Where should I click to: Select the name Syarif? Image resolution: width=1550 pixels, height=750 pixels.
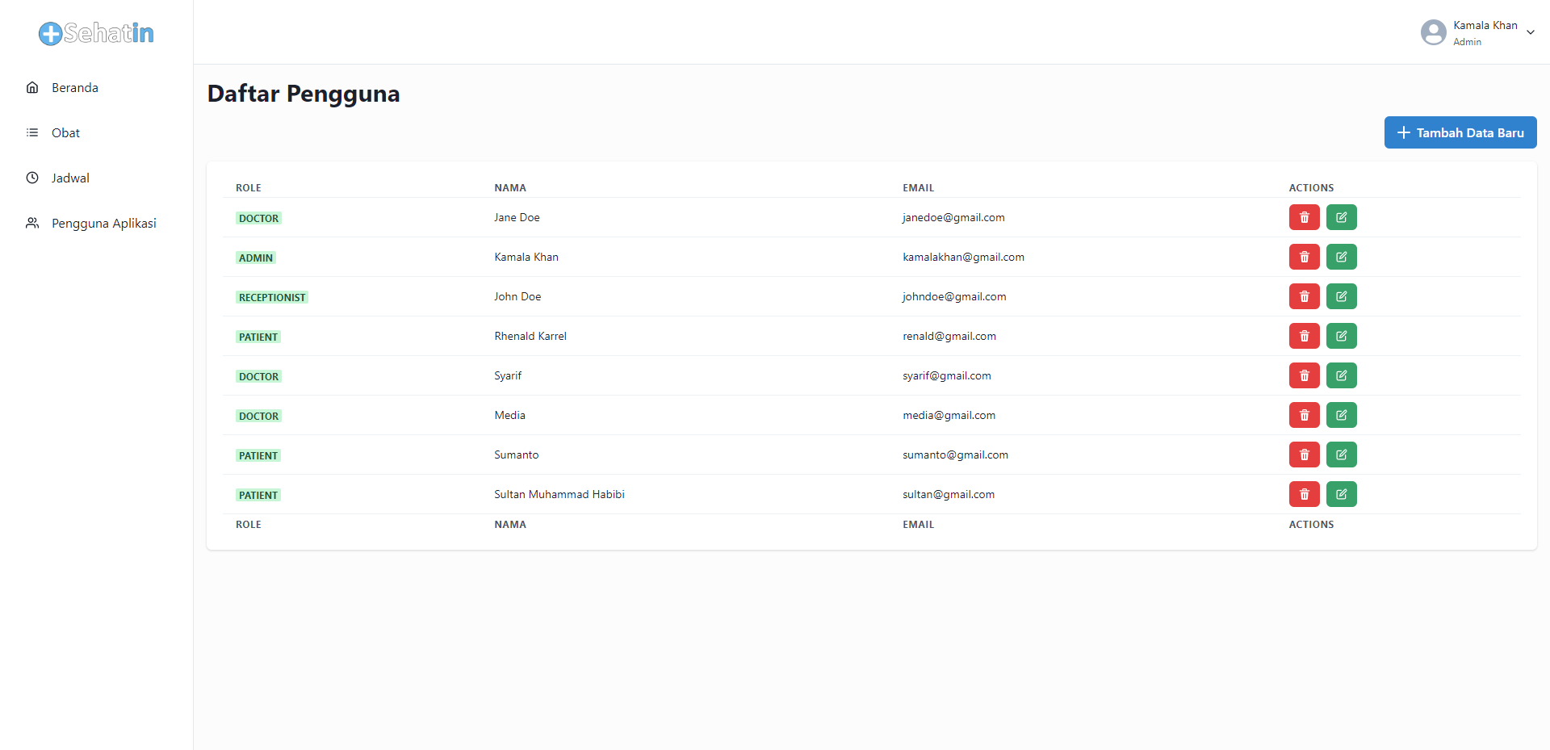coord(508,375)
